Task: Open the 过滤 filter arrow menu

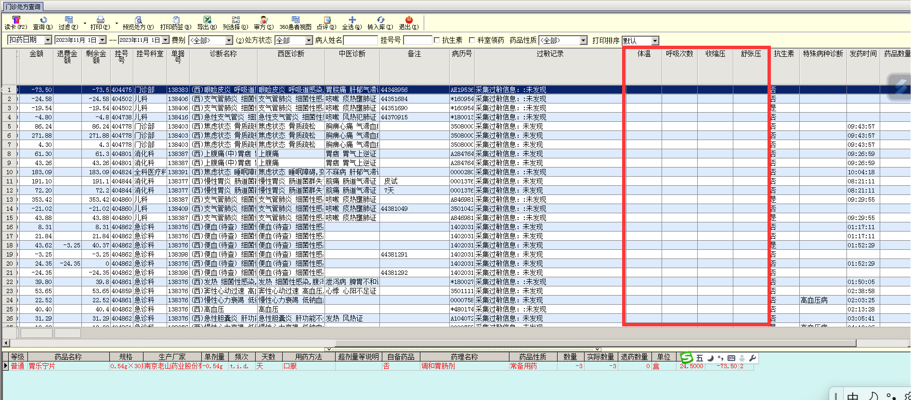Action: coord(85,23)
